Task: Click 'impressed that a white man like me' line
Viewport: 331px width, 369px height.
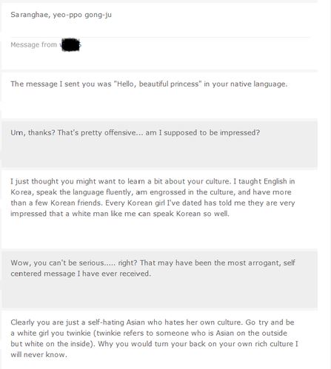Action: tap(120, 214)
